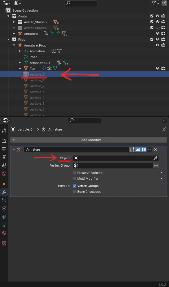Collapse the Armature_Prop tree item
169x287 pixels.
[x=14, y=45]
